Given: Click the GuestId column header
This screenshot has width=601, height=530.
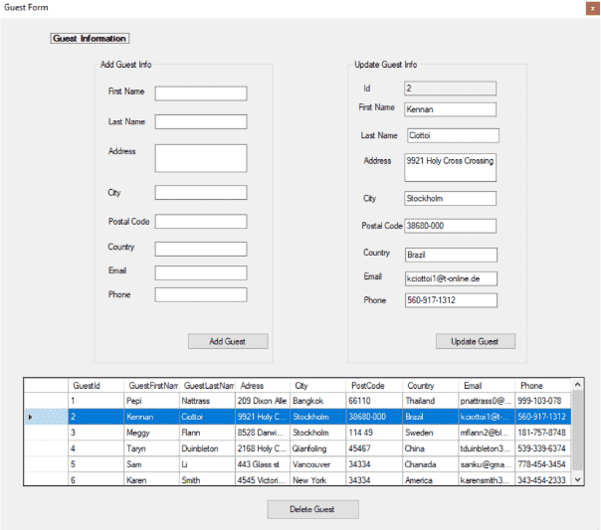Looking at the screenshot, I should click(x=97, y=386).
